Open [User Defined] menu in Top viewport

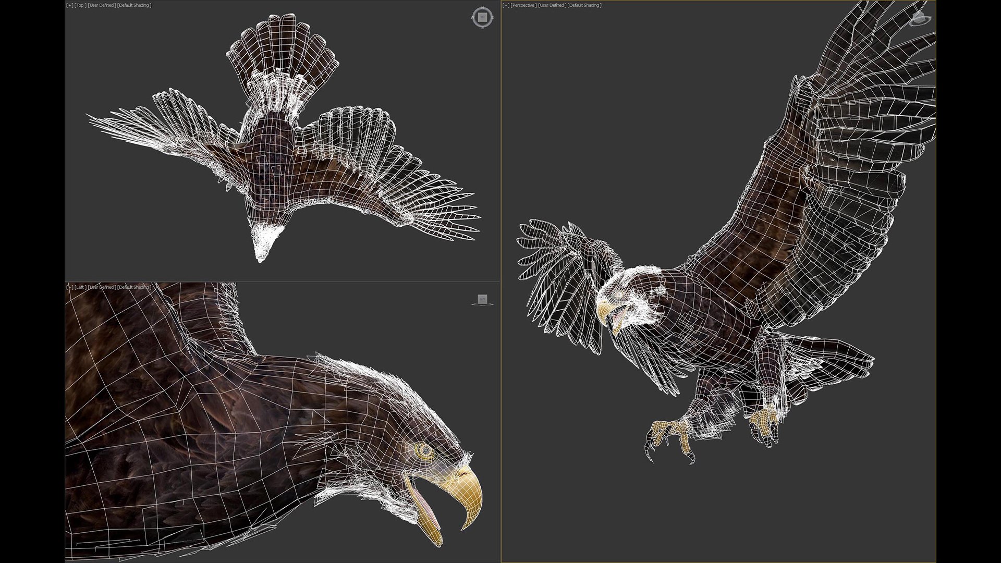[102, 5]
